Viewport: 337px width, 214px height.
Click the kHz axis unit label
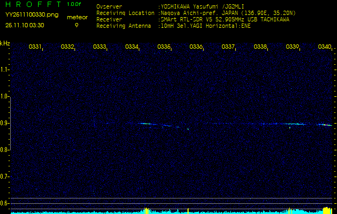5,43
